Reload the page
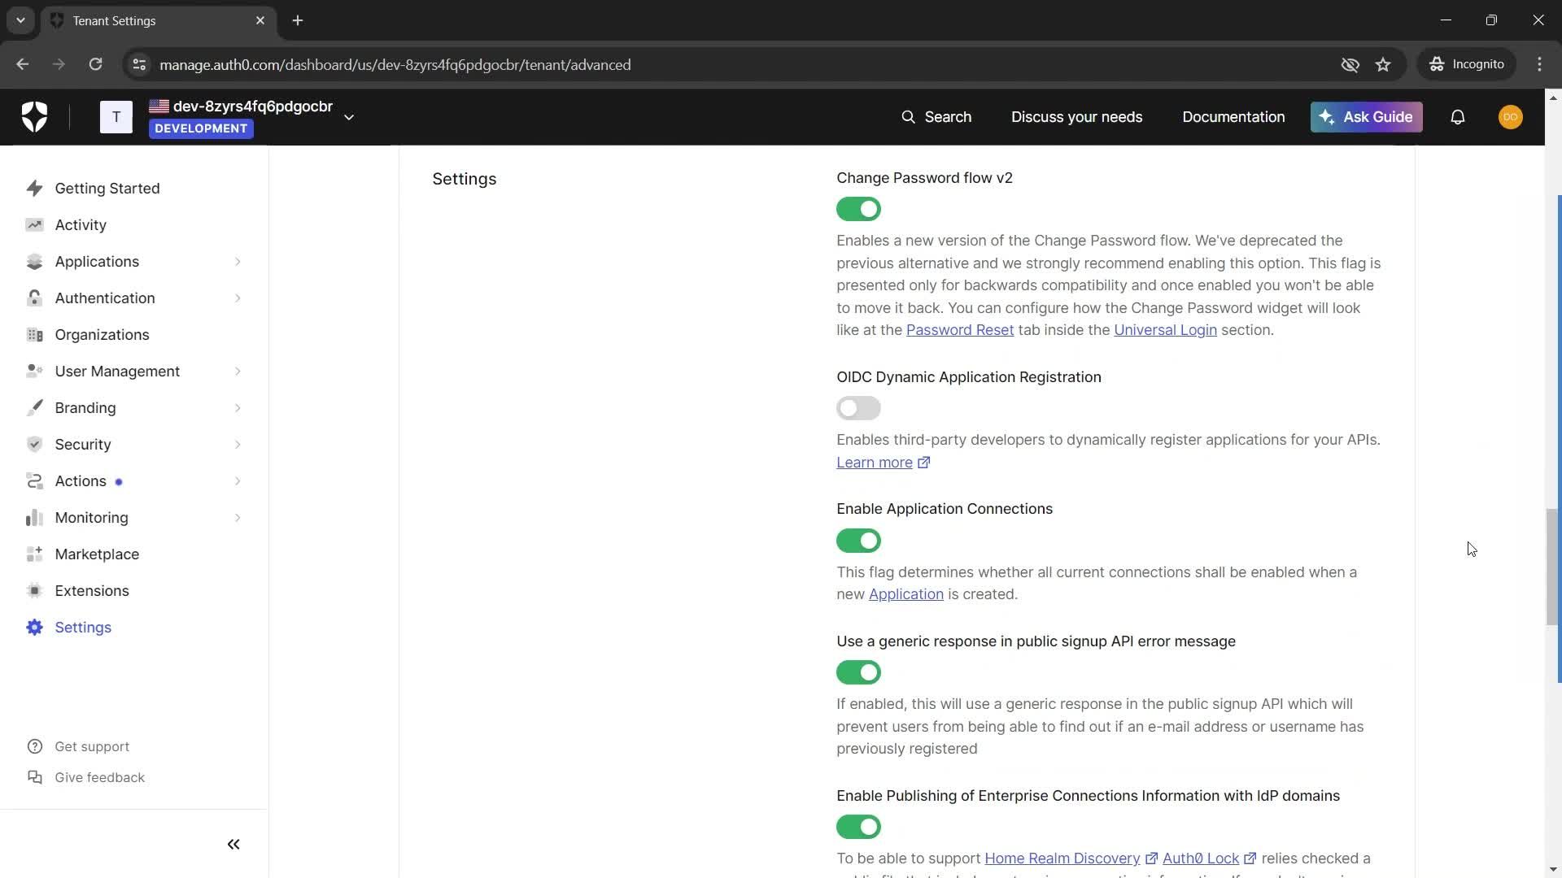Viewport: 1562px width, 878px height. coord(95,64)
